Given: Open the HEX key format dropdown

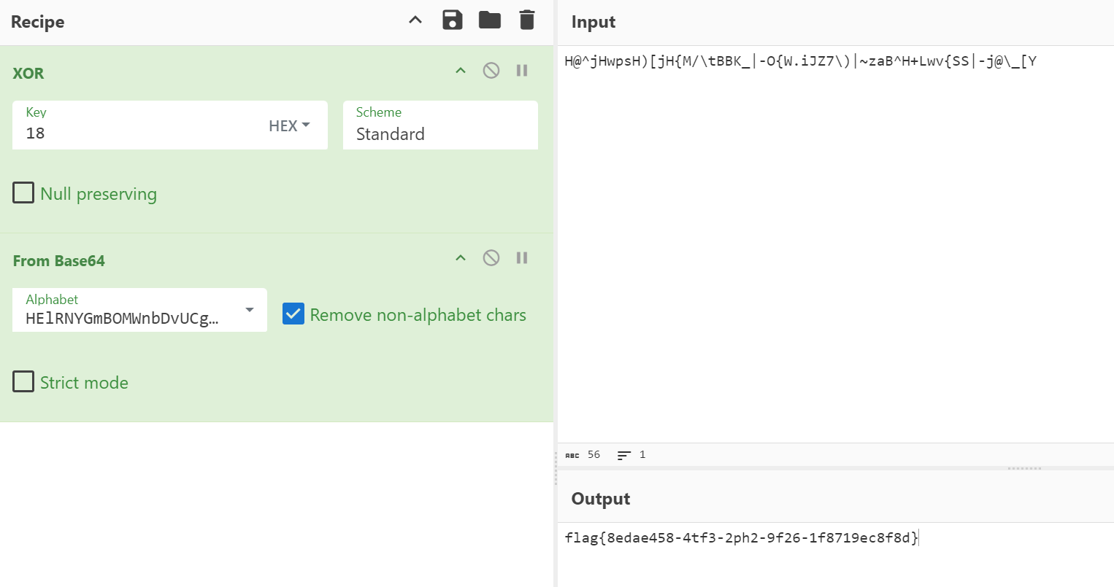Looking at the screenshot, I should coord(290,126).
